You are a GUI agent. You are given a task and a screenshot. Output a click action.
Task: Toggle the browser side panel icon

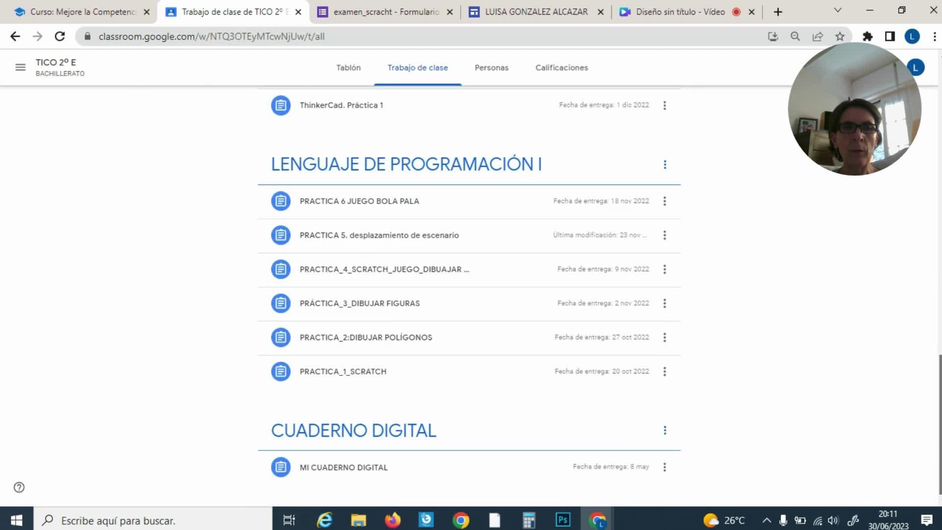(890, 36)
